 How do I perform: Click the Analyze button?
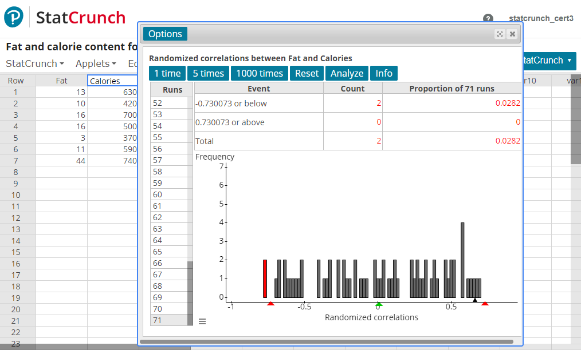point(347,73)
